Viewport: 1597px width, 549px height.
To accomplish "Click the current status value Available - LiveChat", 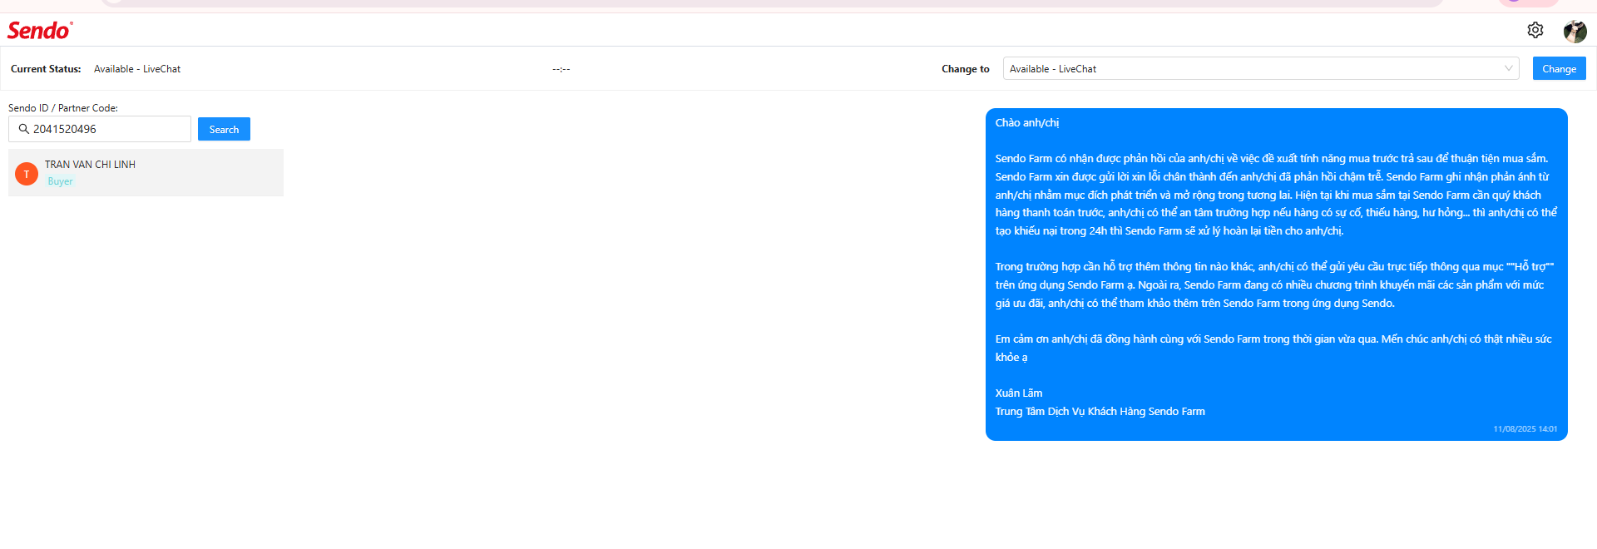I will 137,69.
